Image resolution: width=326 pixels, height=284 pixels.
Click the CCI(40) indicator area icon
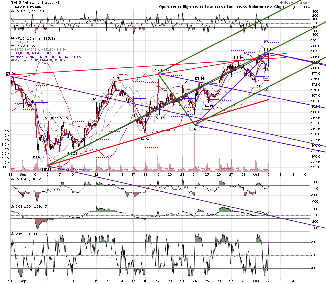pyautogui.click(x=13, y=179)
